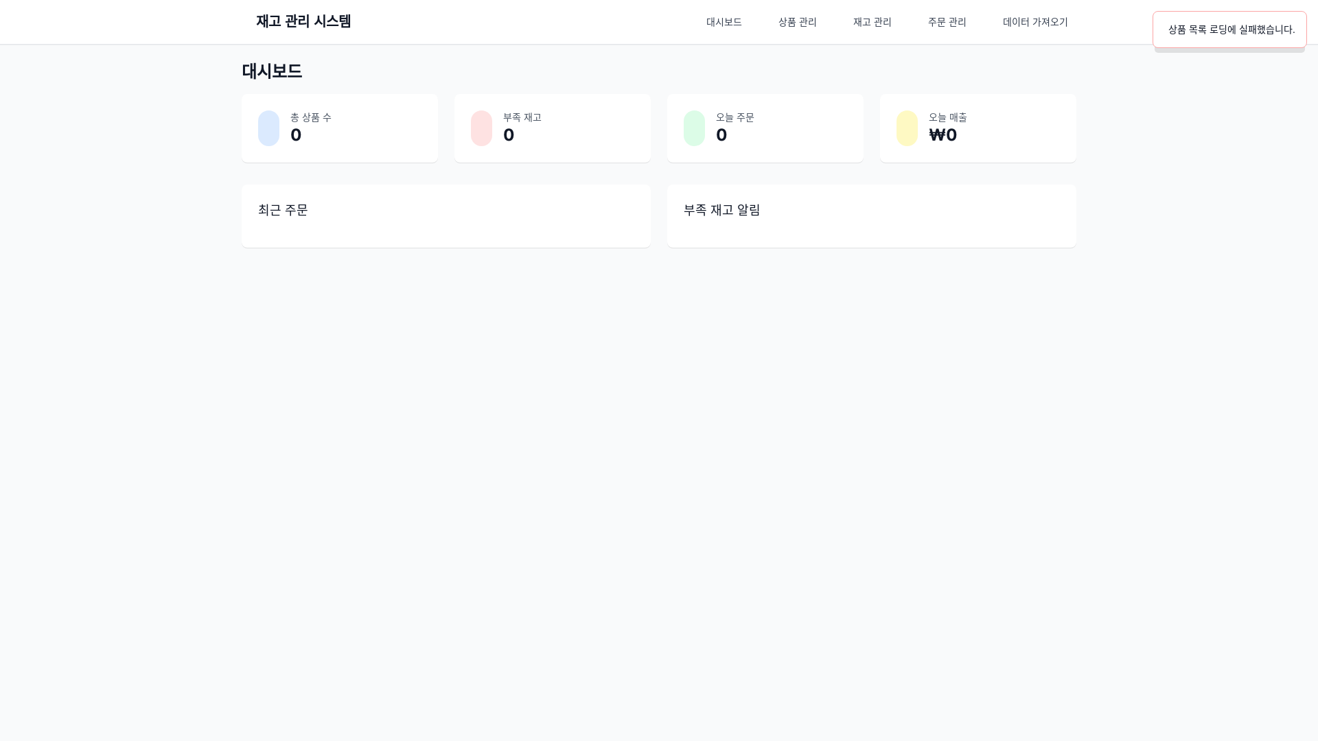Image resolution: width=1318 pixels, height=741 pixels.
Task: Click the 최근 주문 panel heading
Action: [283, 210]
